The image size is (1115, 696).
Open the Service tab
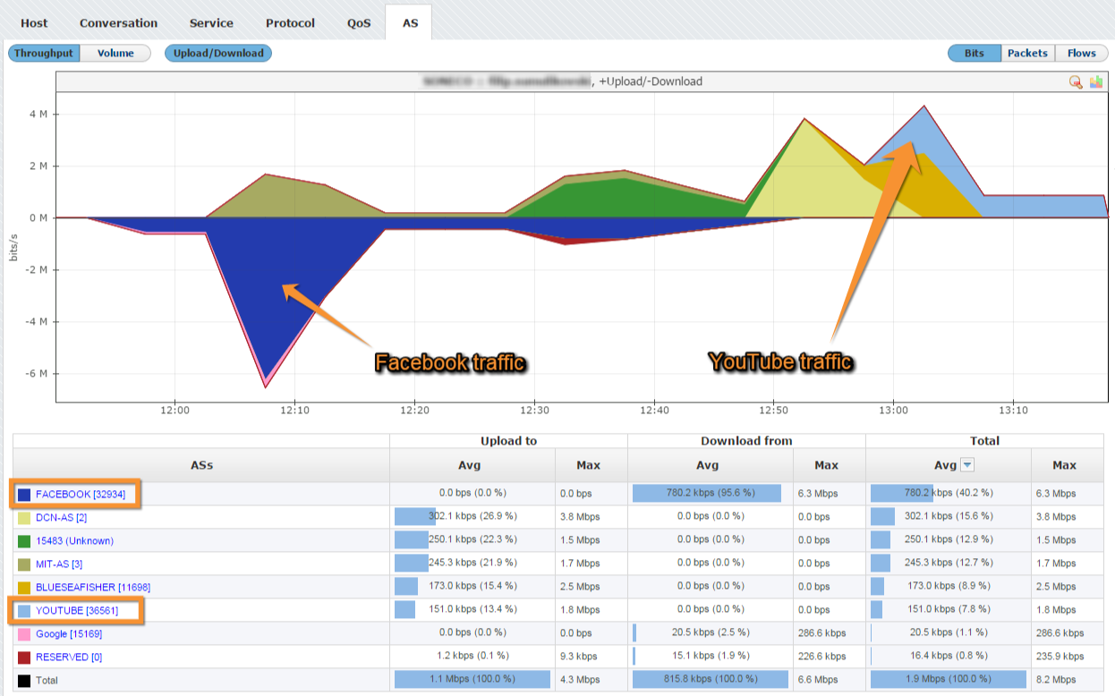(211, 23)
